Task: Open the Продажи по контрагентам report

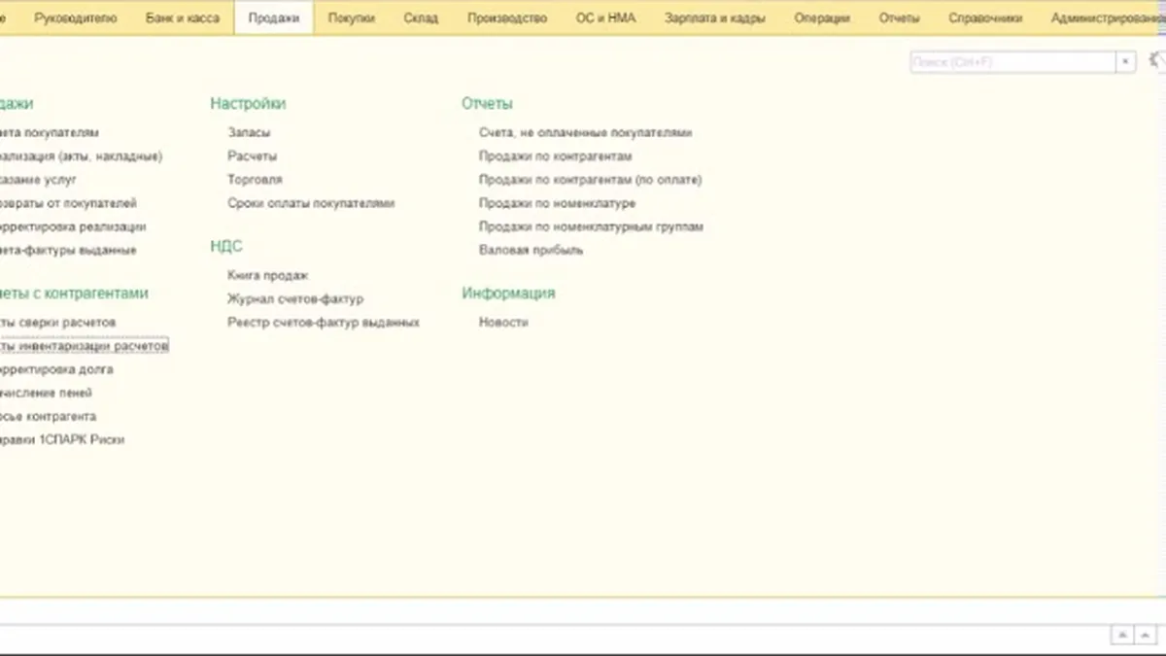Action: click(556, 155)
